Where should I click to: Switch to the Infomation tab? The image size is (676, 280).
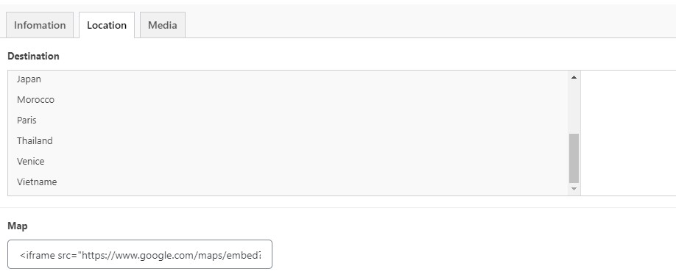(x=40, y=25)
